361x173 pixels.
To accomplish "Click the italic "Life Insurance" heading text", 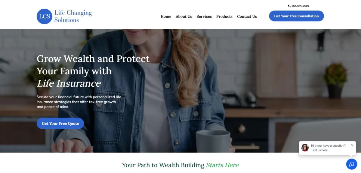I will click(69, 83).
